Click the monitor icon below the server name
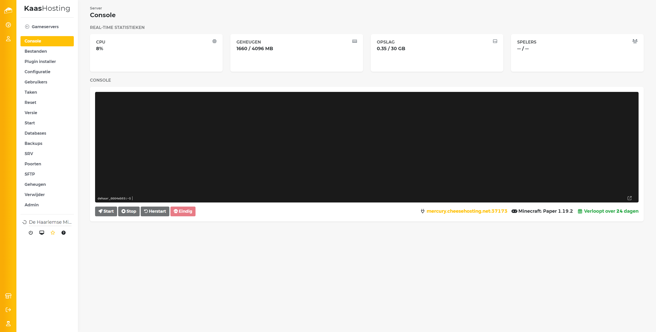This screenshot has width=656, height=332. [x=42, y=233]
